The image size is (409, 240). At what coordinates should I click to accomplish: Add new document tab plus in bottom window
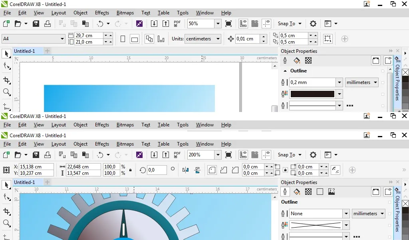(47, 182)
